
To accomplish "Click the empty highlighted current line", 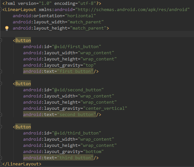I will tap(97, 34).
